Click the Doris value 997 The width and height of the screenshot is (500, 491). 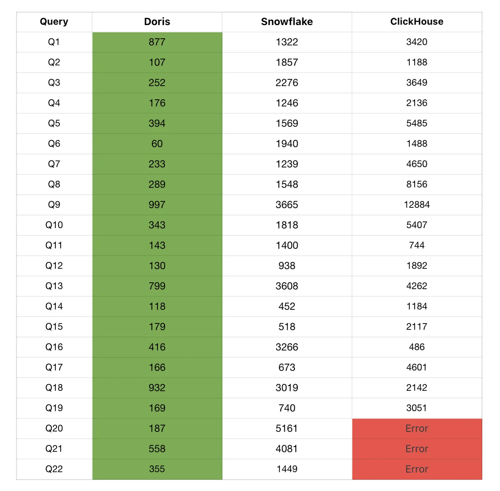(x=157, y=205)
